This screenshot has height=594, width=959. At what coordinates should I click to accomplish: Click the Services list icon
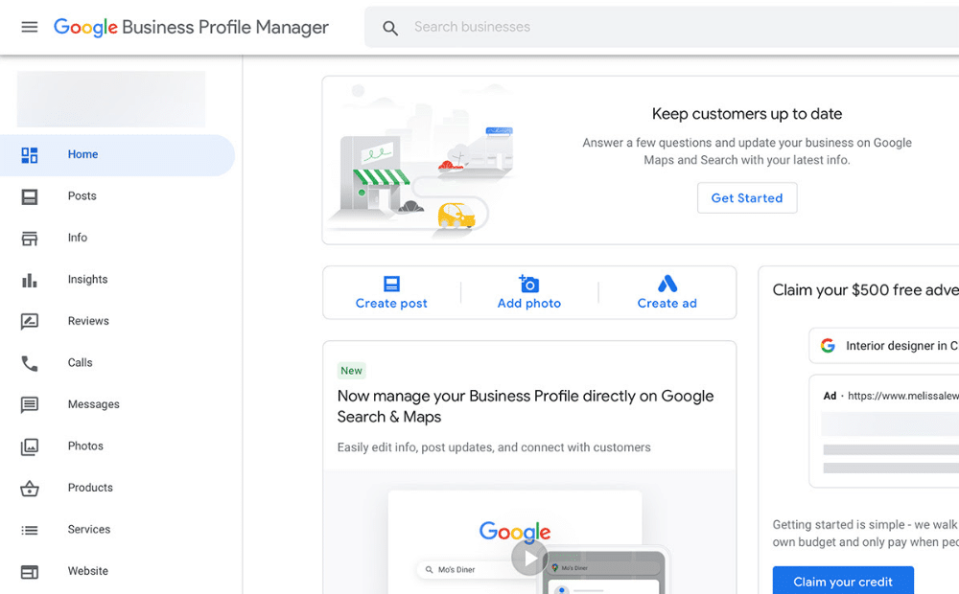[x=30, y=529]
